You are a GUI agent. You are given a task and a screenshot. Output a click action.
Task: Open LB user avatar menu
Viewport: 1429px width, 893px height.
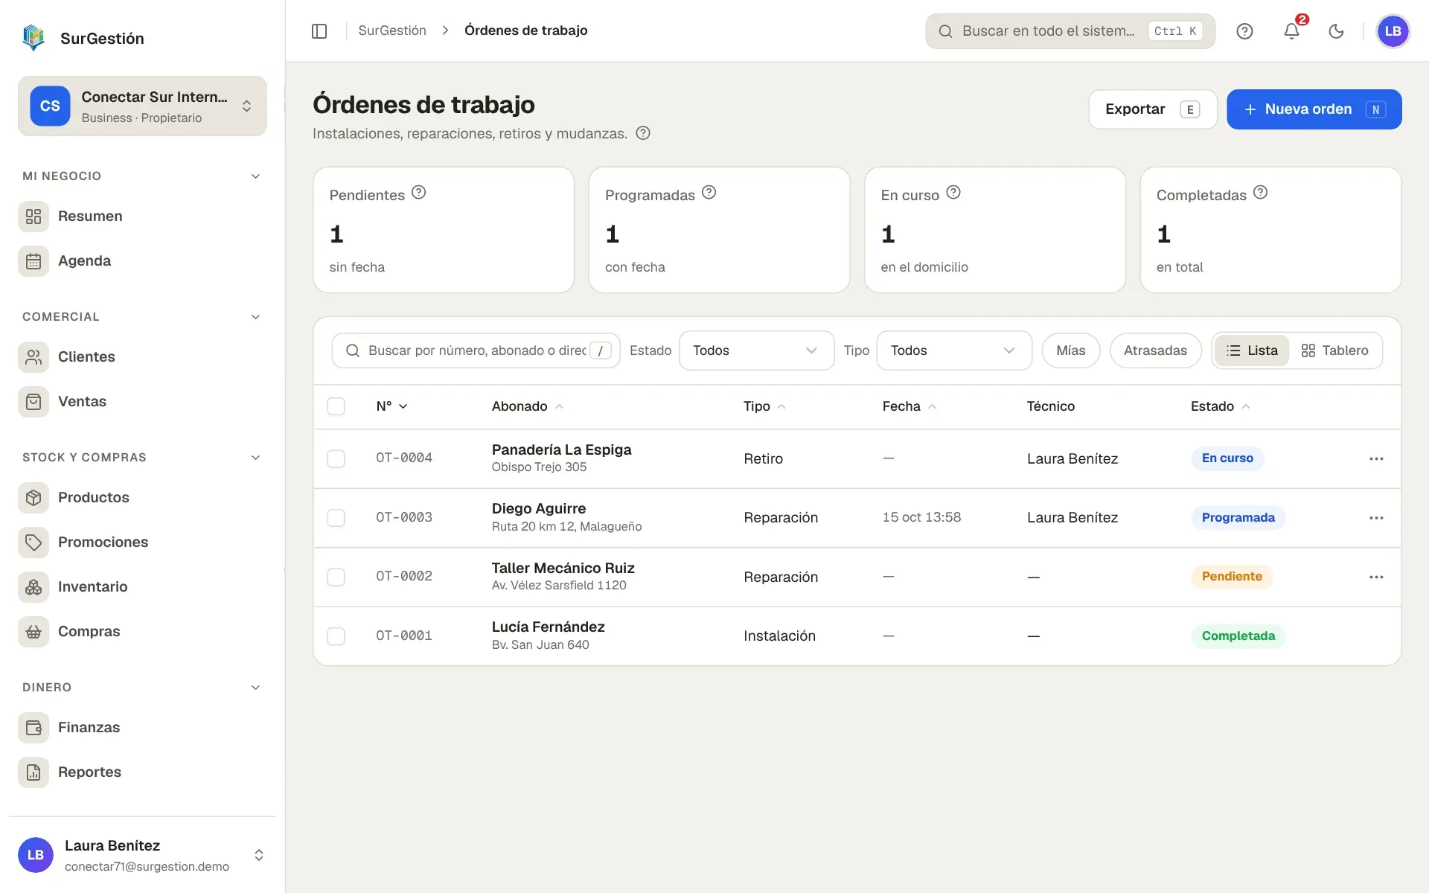[1393, 31]
